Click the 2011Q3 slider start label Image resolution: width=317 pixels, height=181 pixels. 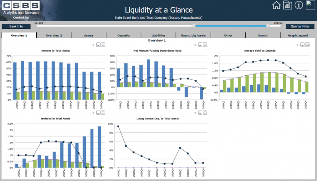39,23
